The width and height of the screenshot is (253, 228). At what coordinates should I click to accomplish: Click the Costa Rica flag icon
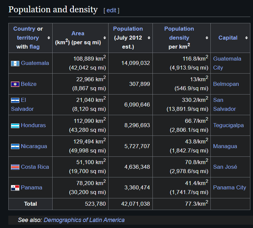pyautogui.click(x=15, y=167)
